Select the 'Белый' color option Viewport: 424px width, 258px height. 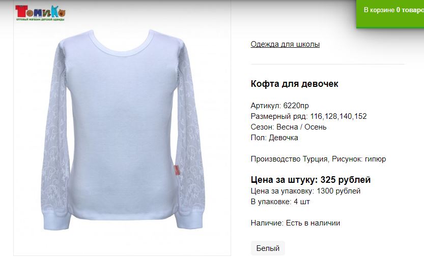click(x=268, y=248)
